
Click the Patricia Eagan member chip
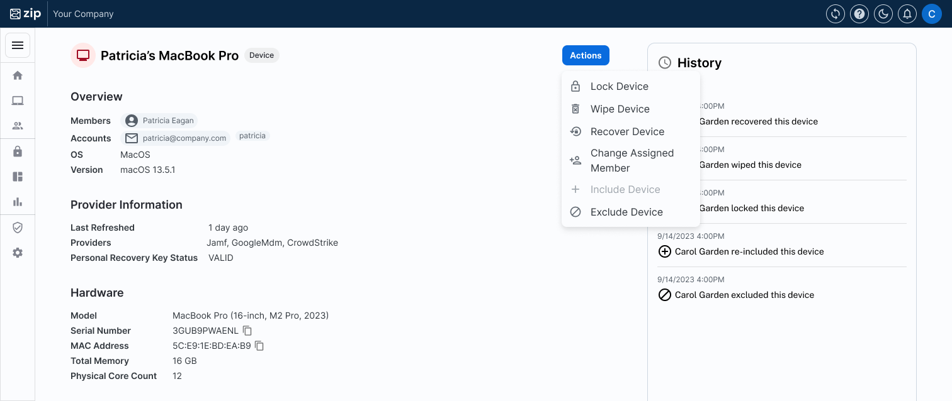tap(160, 121)
